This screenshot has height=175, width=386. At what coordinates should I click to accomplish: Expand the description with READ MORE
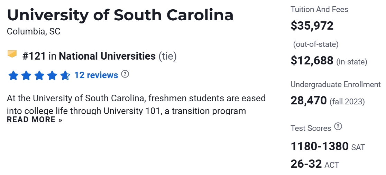pyautogui.click(x=35, y=120)
